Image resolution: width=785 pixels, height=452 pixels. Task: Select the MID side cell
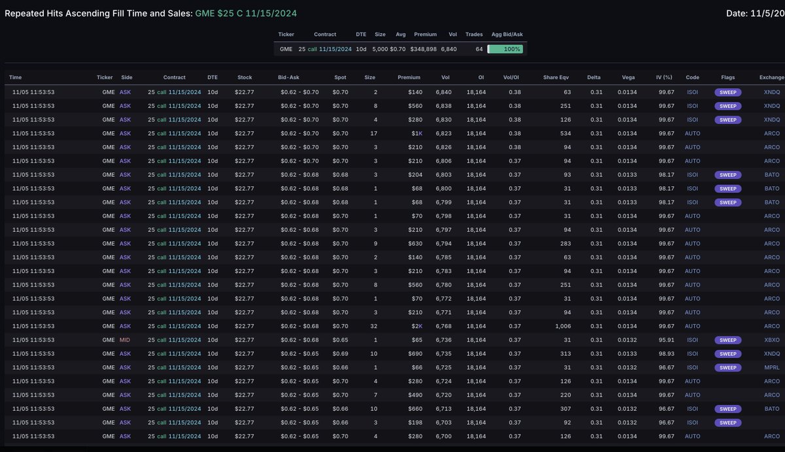[x=125, y=340]
